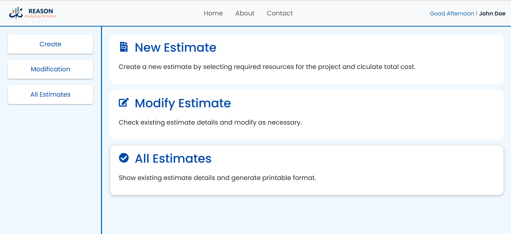The height and width of the screenshot is (234, 511).
Task: Open All Estimates from the sidebar
Action: pyautogui.click(x=50, y=95)
